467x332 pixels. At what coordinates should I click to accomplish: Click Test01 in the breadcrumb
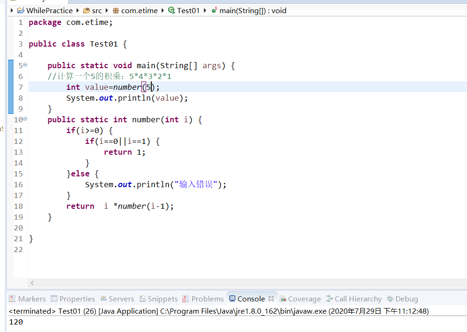pos(188,11)
